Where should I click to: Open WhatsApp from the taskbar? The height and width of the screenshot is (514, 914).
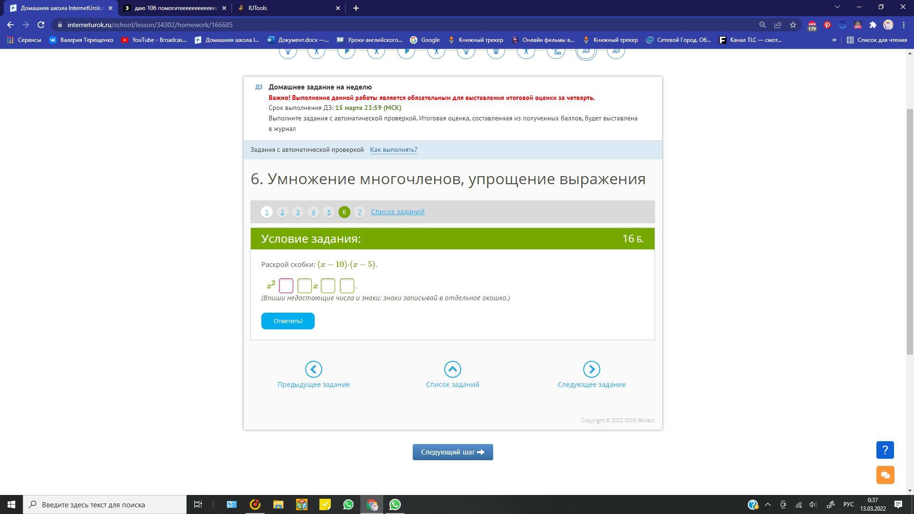click(348, 504)
